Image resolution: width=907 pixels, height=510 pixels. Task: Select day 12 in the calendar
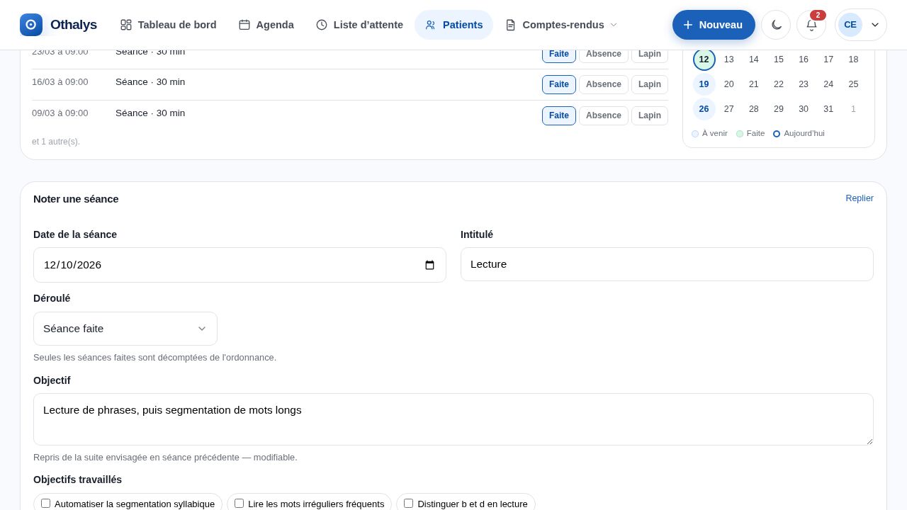click(704, 59)
